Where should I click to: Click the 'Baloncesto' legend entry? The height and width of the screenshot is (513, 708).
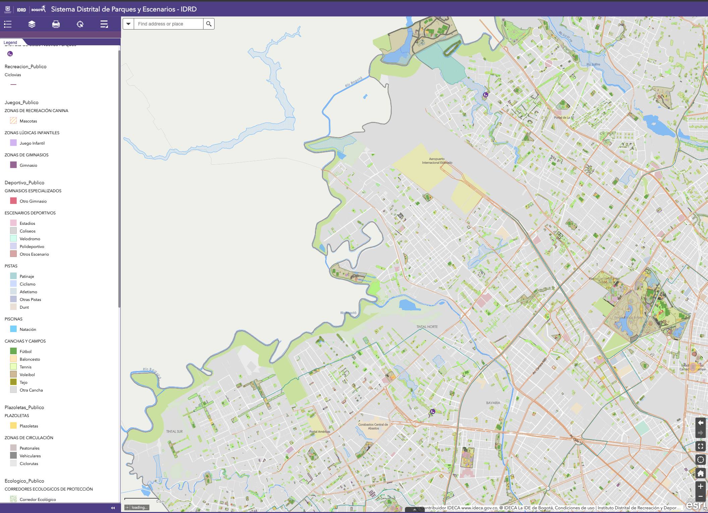tap(30, 359)
